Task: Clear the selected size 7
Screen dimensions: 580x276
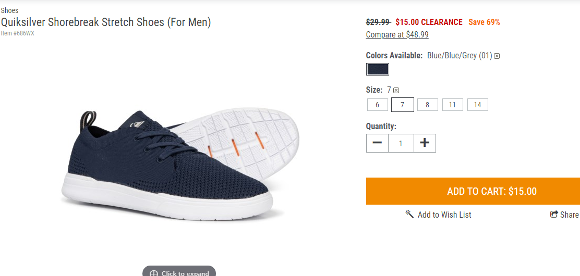Action: (396, 90)
